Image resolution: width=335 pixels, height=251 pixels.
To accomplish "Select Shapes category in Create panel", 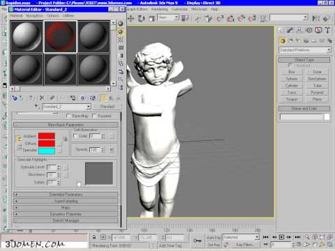I will [291, 41].
